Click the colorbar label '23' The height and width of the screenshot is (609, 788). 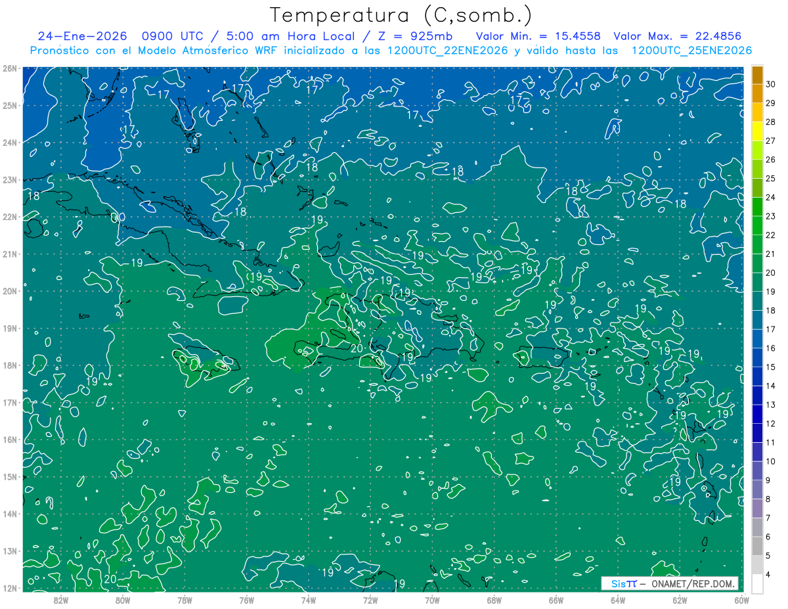click(x=771, y=216)
